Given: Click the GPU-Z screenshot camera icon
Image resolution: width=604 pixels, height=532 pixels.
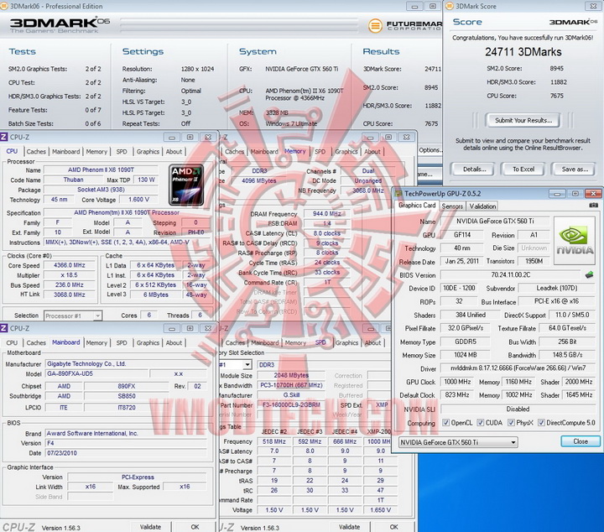Looking at the screenshot, I should pyautogui.click(x=594, y=206).
